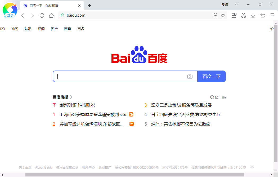Image resolution: width=278 pixels, height=177 pixels.
Task: Click the horizontal scrollbar right arrow
Action: click(x=271, y=175)
